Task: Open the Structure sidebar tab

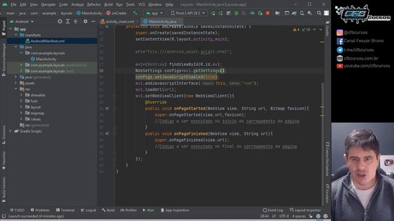Action: point(4,135)
